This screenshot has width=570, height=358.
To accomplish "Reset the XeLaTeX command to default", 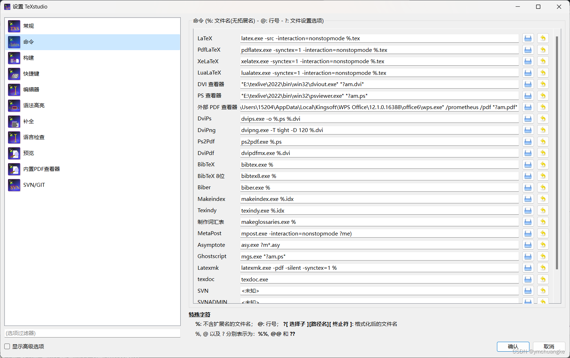I will 543,61.
